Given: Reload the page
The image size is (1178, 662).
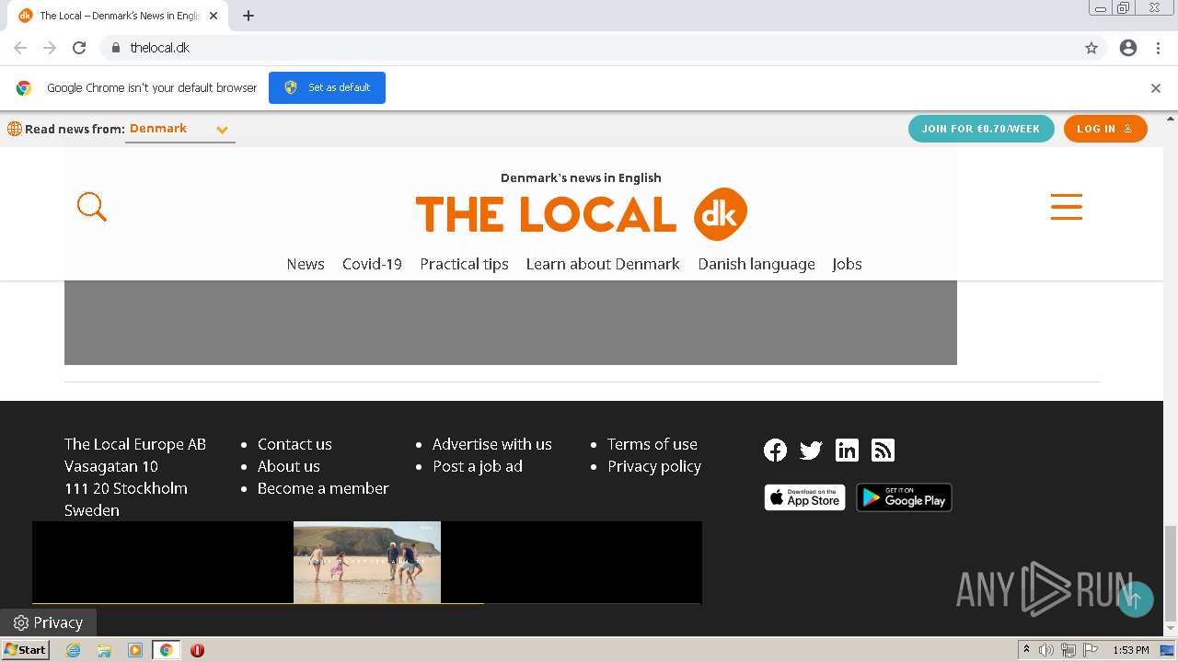Looking at the screenshot, I should (79, 48).
